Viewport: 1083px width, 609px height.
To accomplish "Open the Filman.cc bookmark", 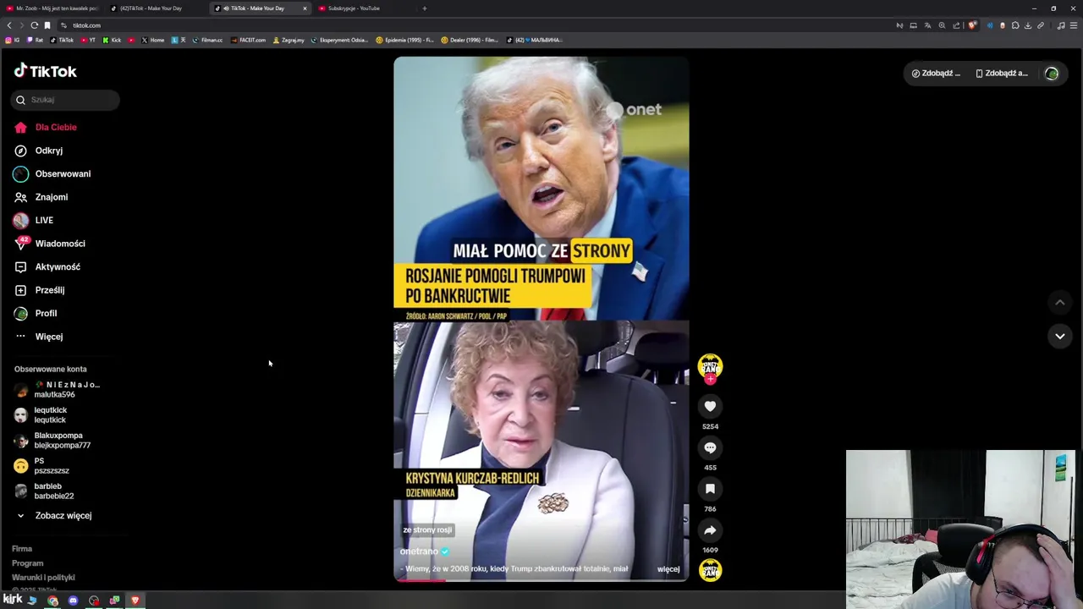I will click(207, 40).
